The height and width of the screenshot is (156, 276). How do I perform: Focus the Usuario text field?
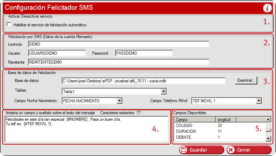click(57, 53)
